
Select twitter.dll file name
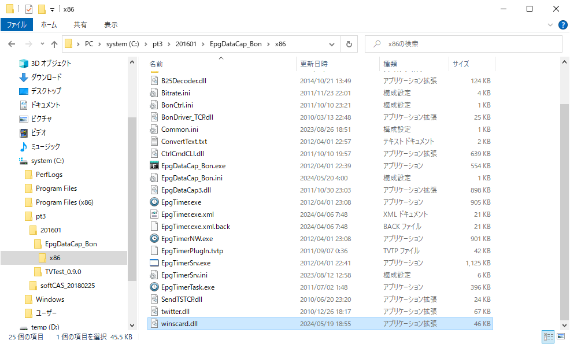click(x=175, y=311)
